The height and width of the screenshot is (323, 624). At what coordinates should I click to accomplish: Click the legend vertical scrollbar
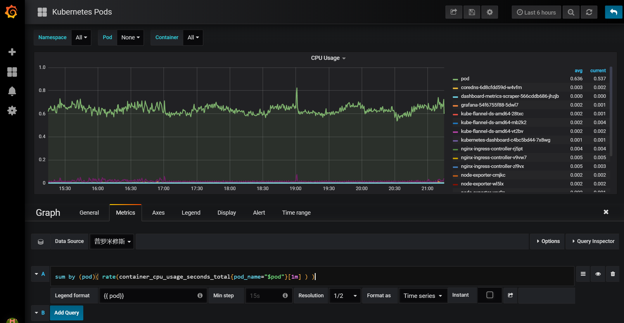point(611,112)
